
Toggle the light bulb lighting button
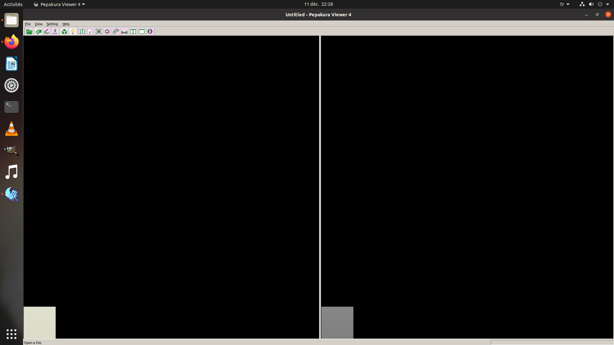pos(73,31)
